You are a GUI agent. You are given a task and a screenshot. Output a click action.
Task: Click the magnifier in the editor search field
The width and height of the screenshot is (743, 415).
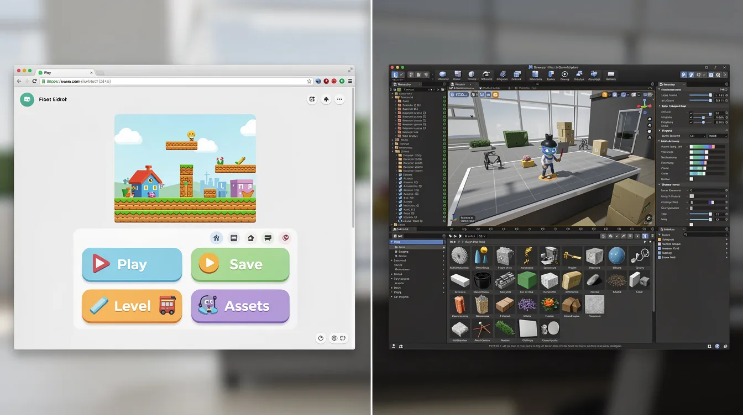686,235
